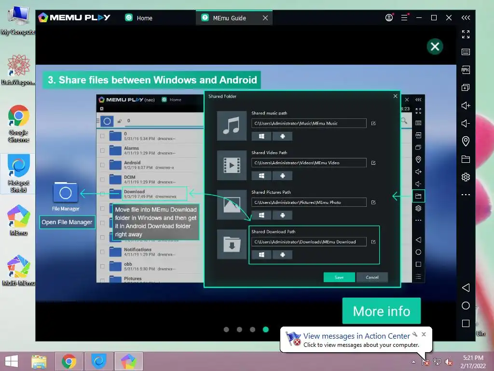Click the guide slide image about sharing files

(x=246, y=183)
